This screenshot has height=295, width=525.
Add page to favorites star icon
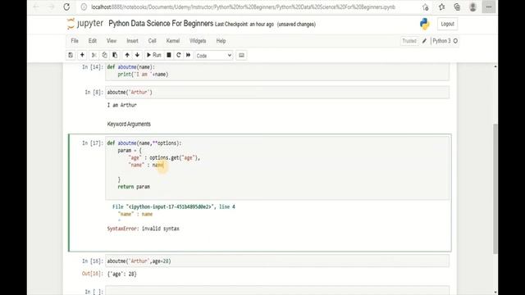(x=425, y=7)
